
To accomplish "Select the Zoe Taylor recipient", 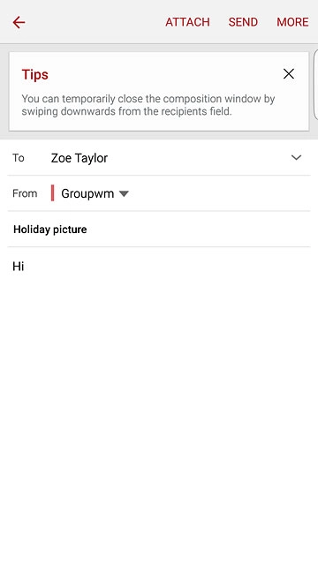I will tap(79, 158).
